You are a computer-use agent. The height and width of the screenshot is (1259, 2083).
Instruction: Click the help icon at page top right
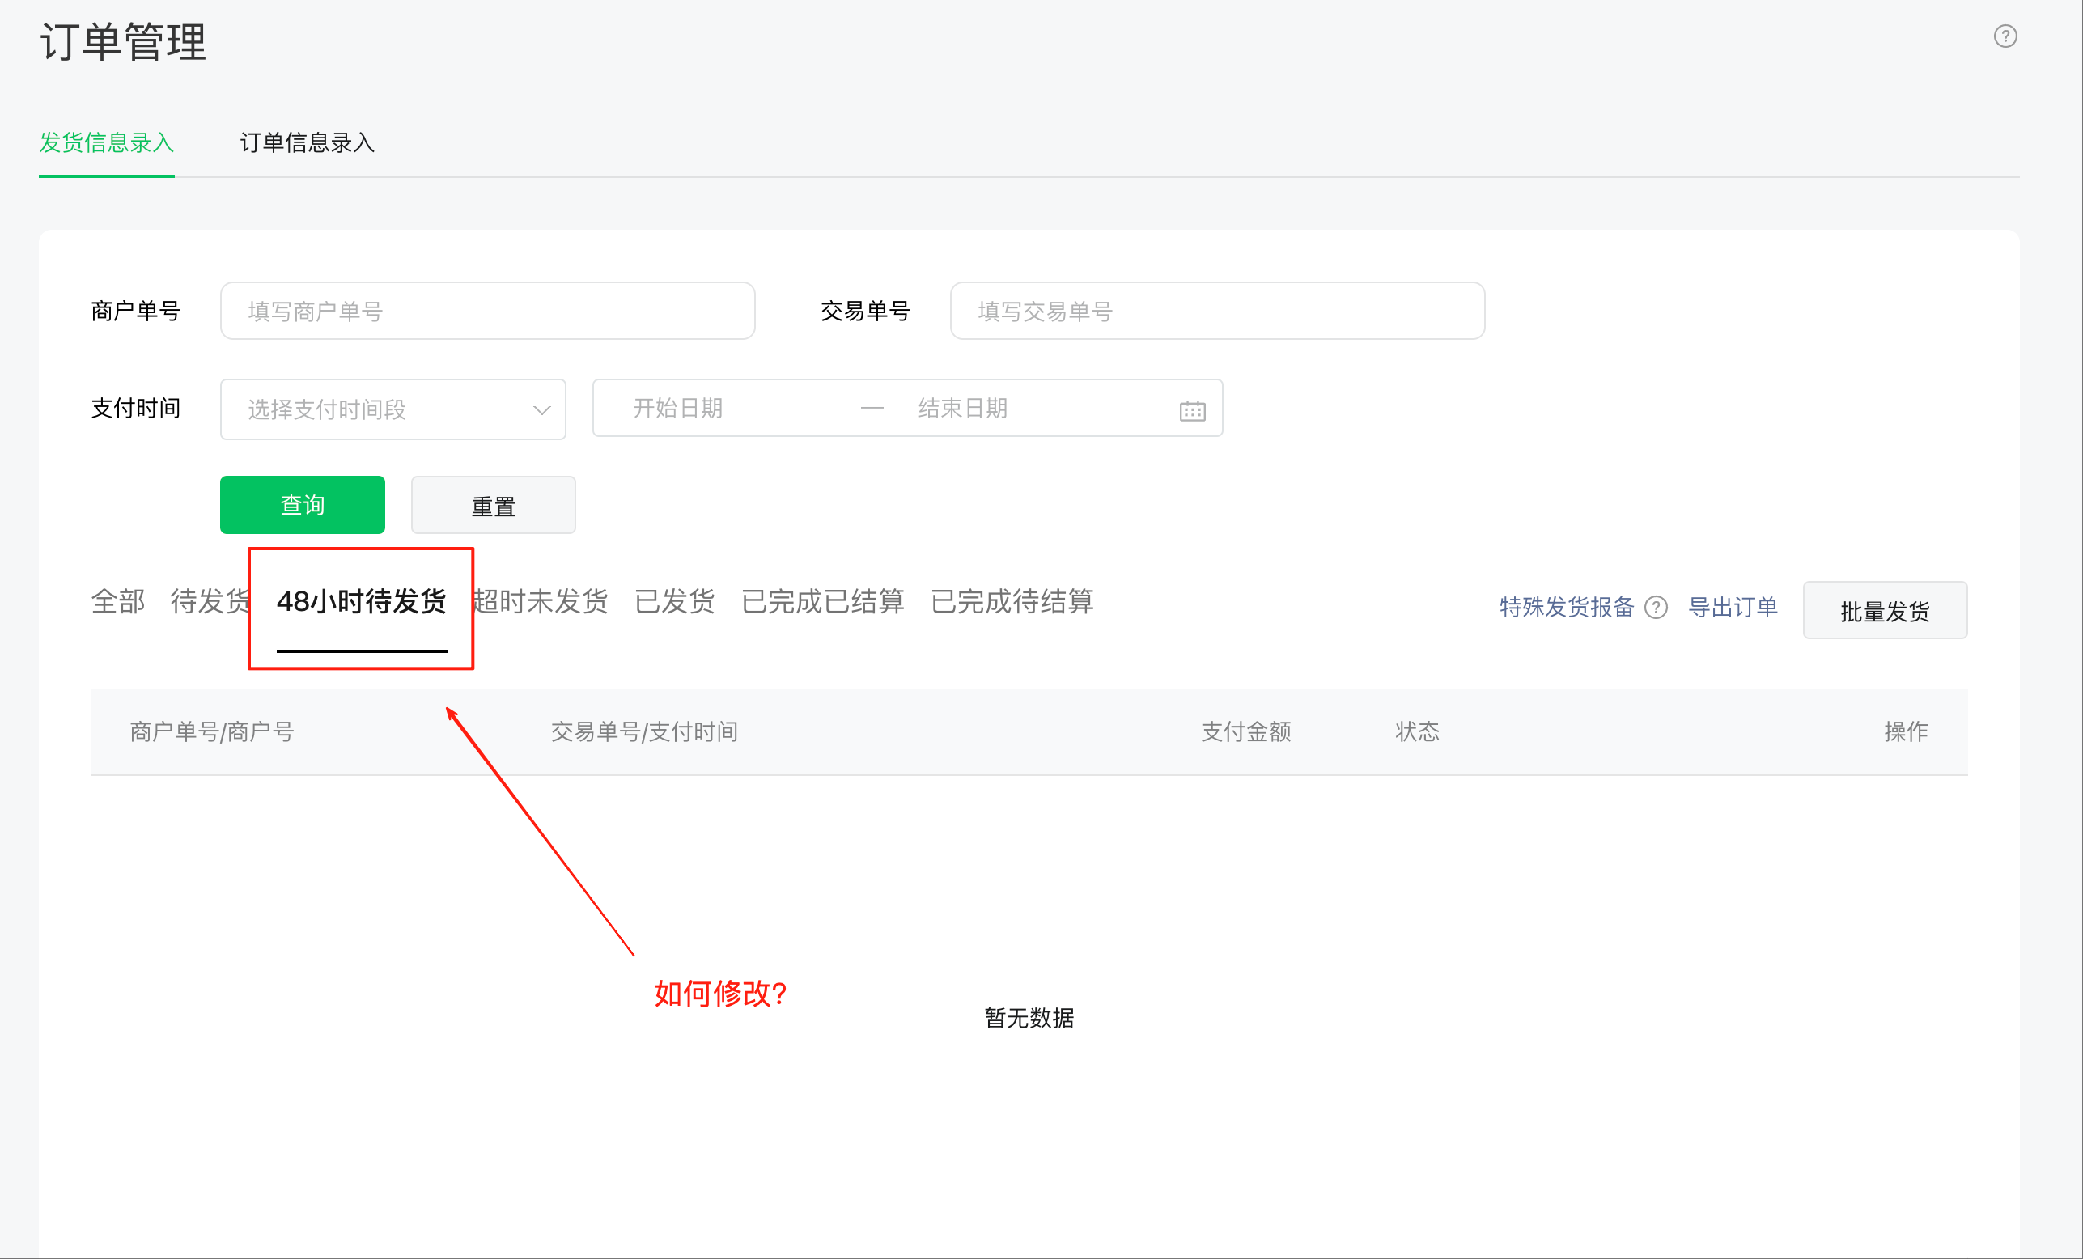tap(2005, 36)
